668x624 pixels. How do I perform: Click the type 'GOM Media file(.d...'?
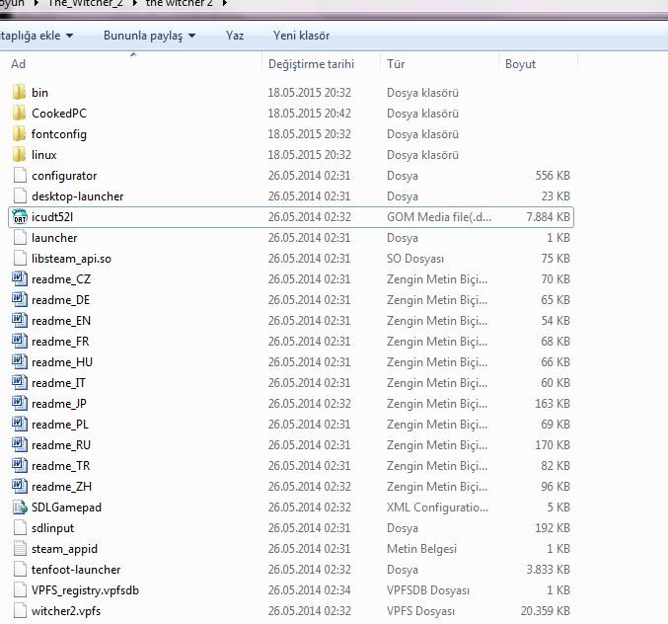click(x=439, y=217)
